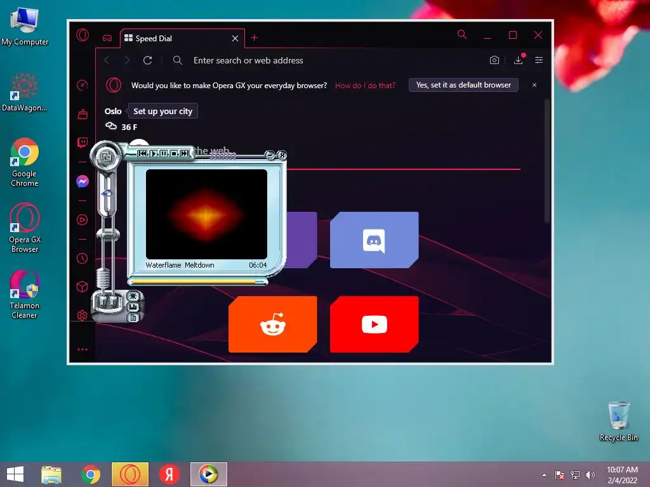This screenshot has height=487, width=650.
Task: Close the skinned media player
Action: click(x=282, y=155)
